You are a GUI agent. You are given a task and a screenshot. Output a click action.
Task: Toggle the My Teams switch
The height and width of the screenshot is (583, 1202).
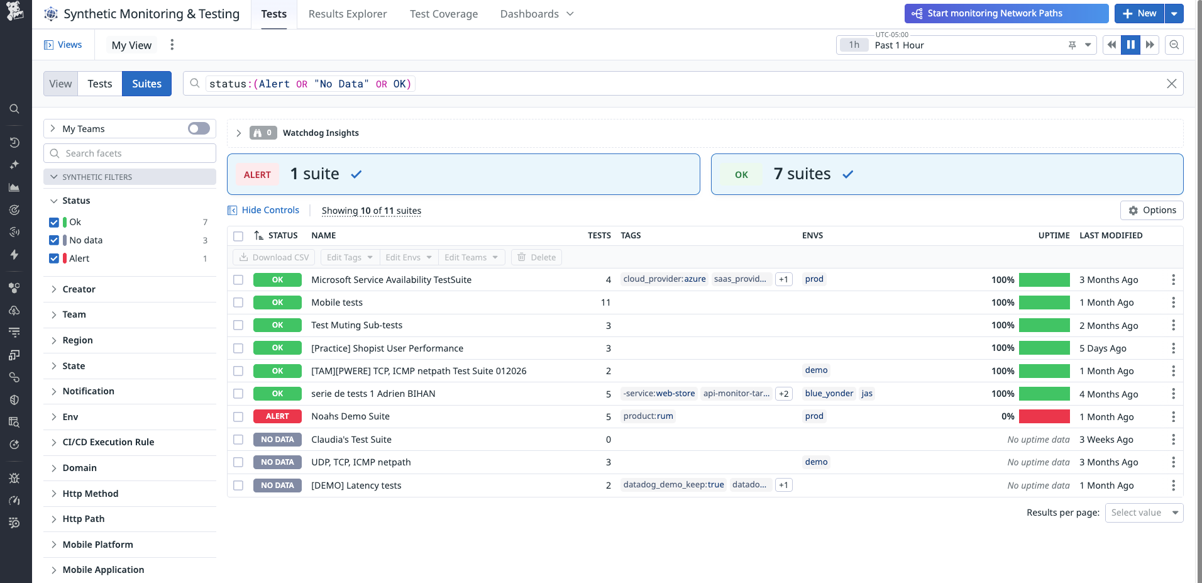[x=197, y=128]
